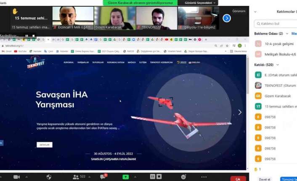This screenshot has width=297, height=181.
Task: Select the Erzincan İl Milli Eğitim video thumbnail
Action: pos(73,18)
